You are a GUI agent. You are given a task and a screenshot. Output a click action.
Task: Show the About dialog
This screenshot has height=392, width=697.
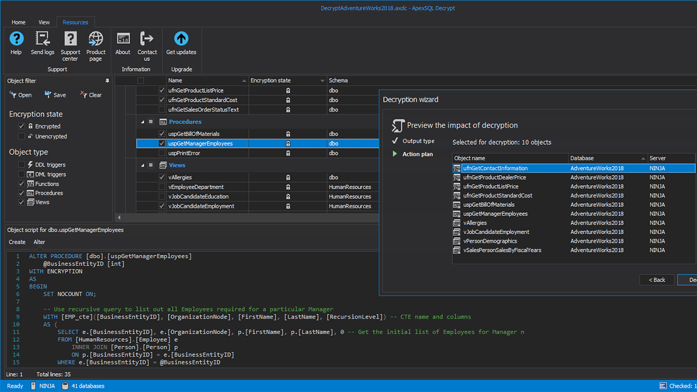(x=123, y=39)
